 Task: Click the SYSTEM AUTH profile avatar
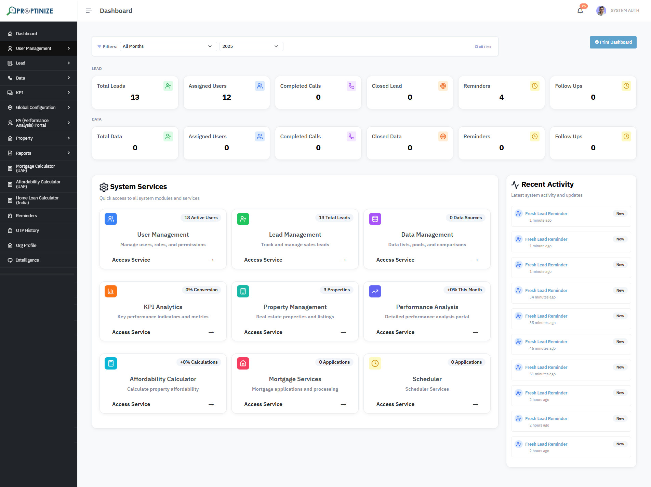601,10
